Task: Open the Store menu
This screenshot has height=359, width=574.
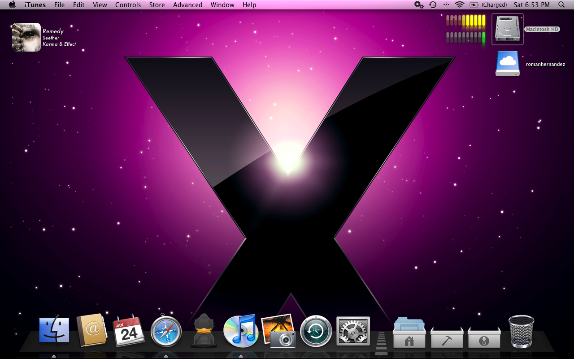Action: pyautogui.click(x=157, y=5)
